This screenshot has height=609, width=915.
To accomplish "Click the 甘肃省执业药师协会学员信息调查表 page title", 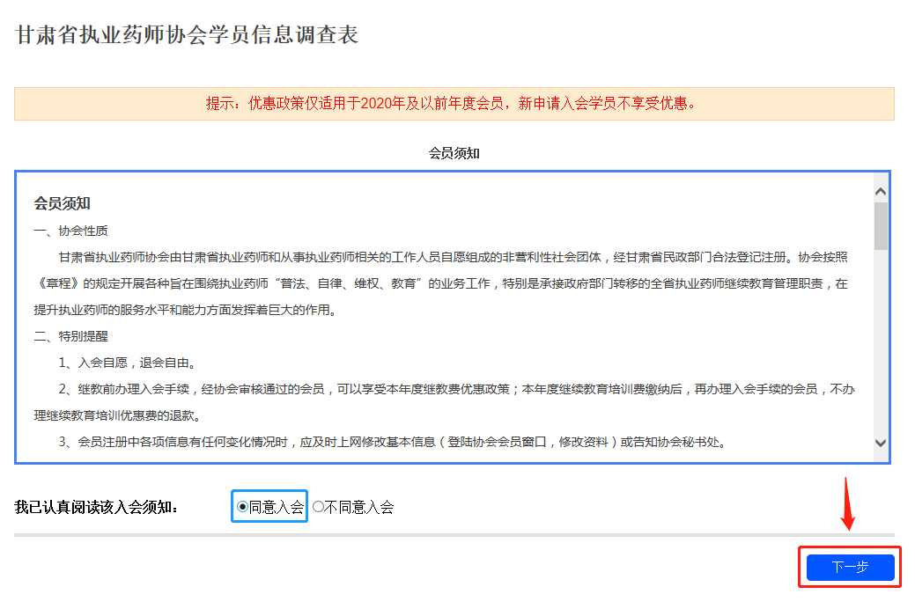I will [x=186, y=35].
